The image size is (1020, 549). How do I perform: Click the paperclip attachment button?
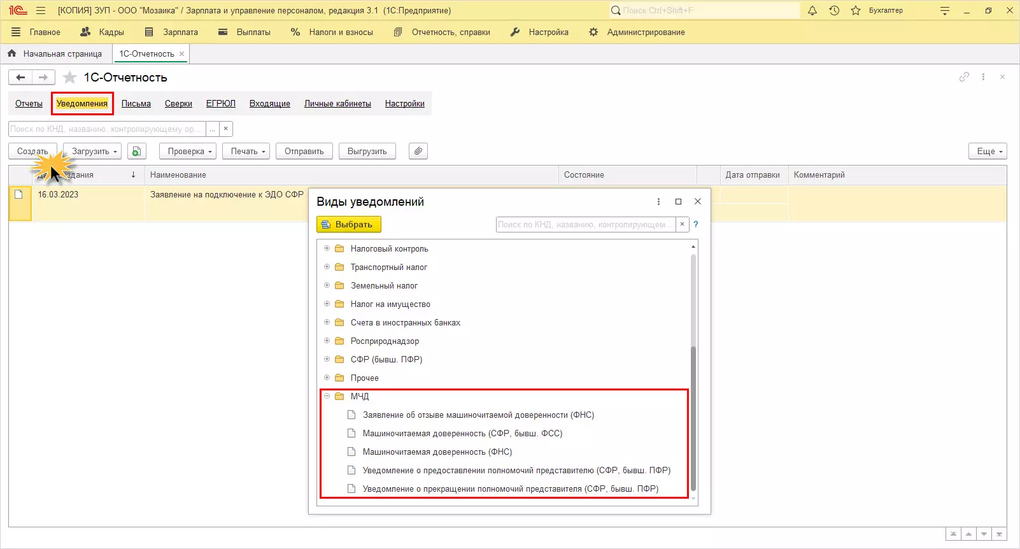[x=418, y=151]
